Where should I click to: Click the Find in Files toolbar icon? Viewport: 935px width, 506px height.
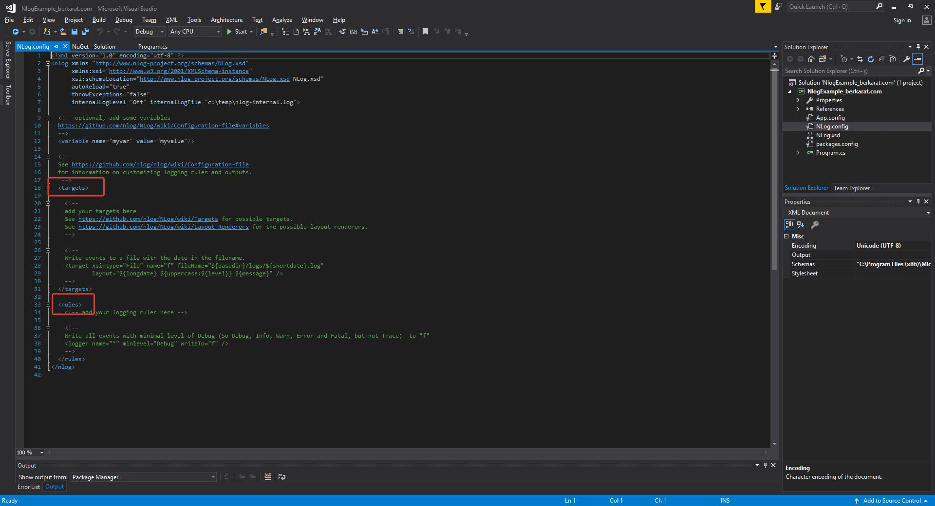(263, 32)
